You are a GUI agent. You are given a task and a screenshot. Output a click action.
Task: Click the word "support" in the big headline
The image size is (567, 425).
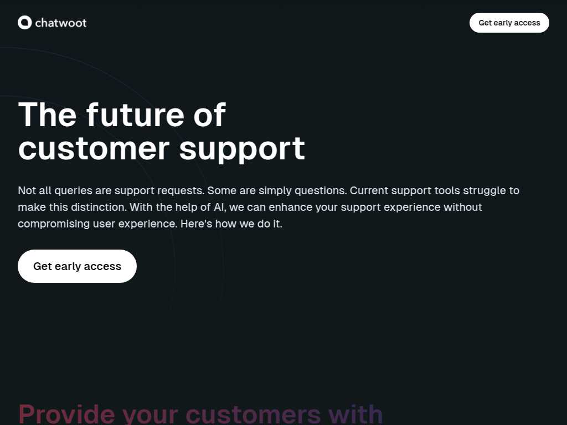click(243, 149)
